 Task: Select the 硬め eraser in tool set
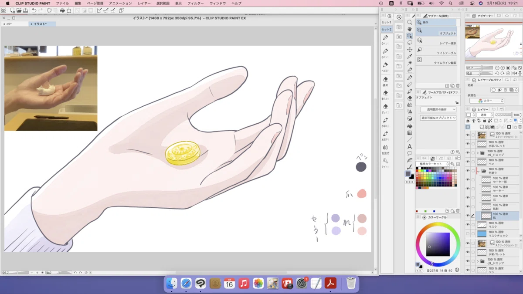(x=385, y=81)
